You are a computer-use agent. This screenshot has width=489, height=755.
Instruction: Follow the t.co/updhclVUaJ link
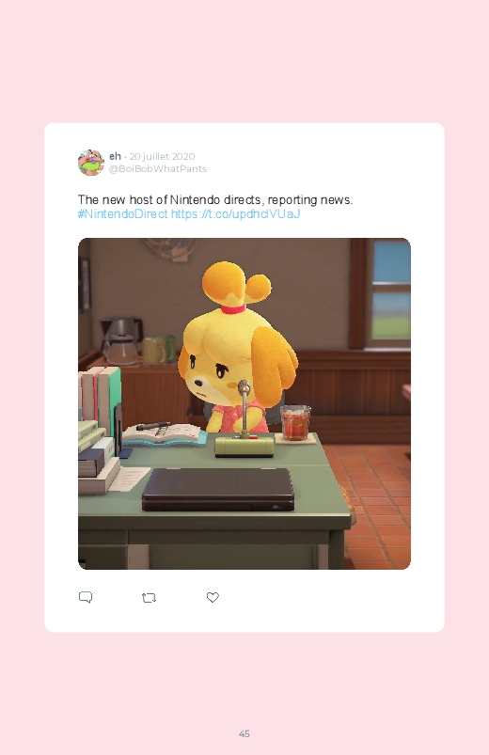236,213
